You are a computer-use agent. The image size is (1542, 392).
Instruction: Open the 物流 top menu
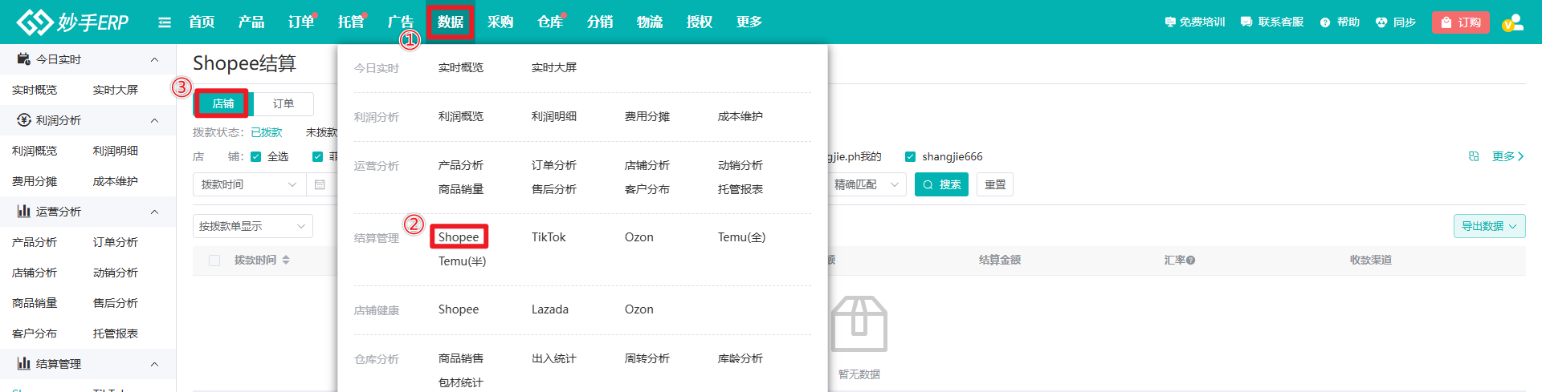tap(650, 22)
